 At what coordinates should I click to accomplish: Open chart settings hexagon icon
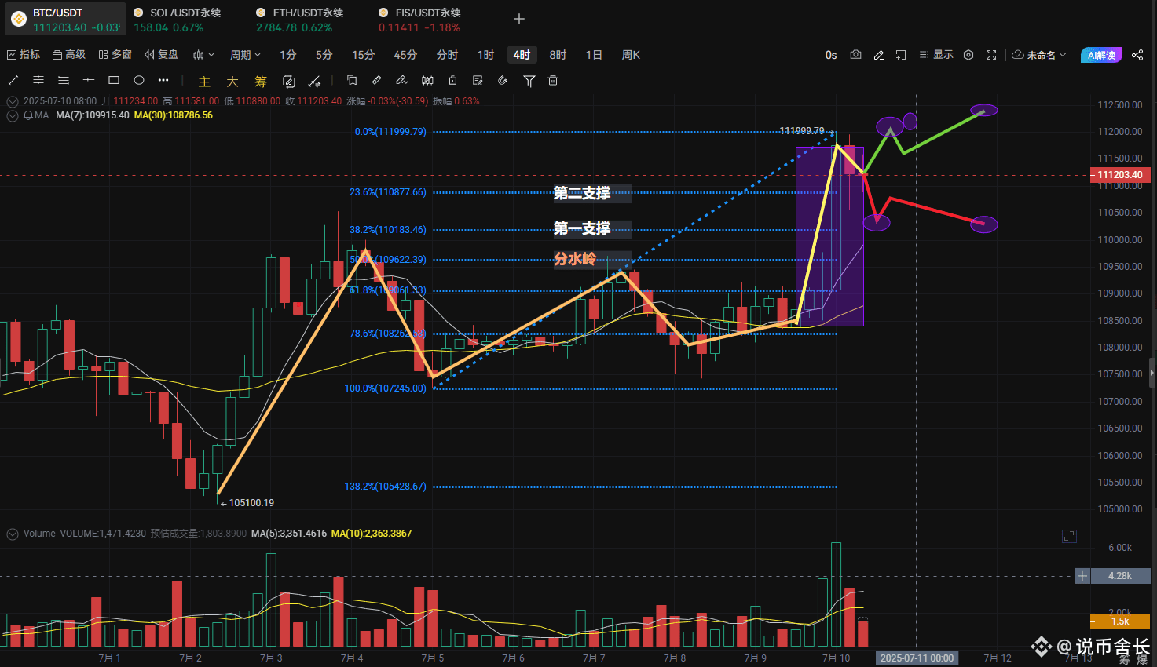[968, 55]
